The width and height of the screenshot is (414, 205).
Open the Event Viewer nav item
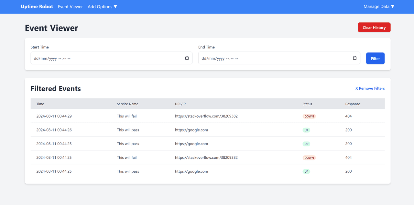click(71, 6)
